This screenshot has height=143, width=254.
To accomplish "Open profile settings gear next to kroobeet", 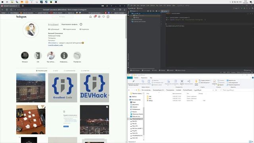I will (81, 24).
